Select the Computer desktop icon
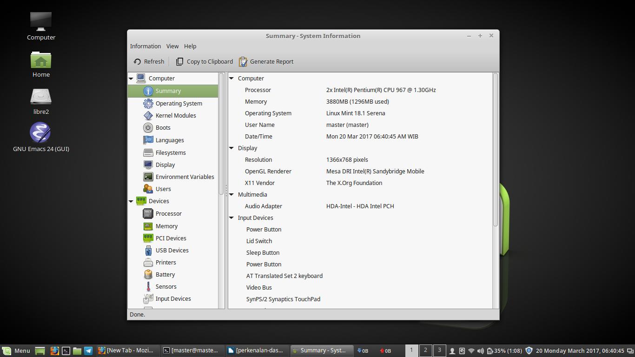The height and width of the screenshot is (357, 635). tap(41, 26)
